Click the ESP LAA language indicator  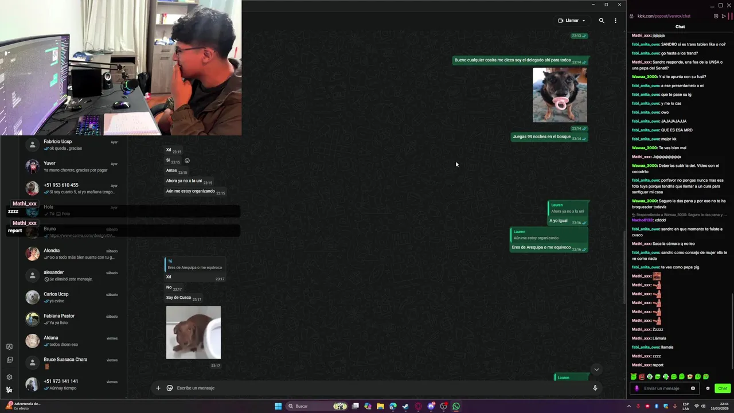(x=686, y=406)
